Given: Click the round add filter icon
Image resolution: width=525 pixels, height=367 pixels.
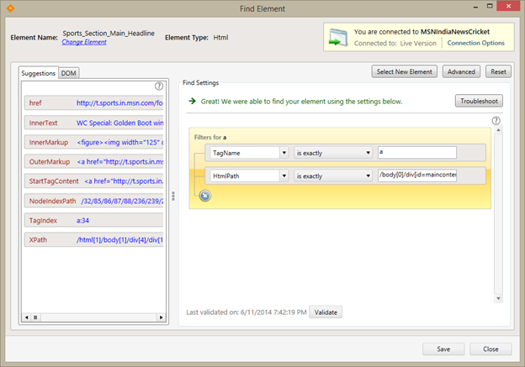Looking at the screenshot, I should click(x=204, y=196).
